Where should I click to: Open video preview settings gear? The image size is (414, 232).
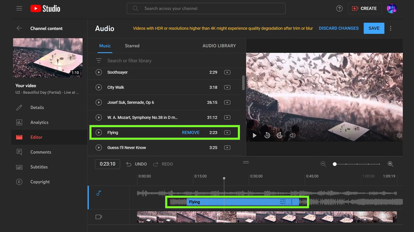(x=399, y=135)
